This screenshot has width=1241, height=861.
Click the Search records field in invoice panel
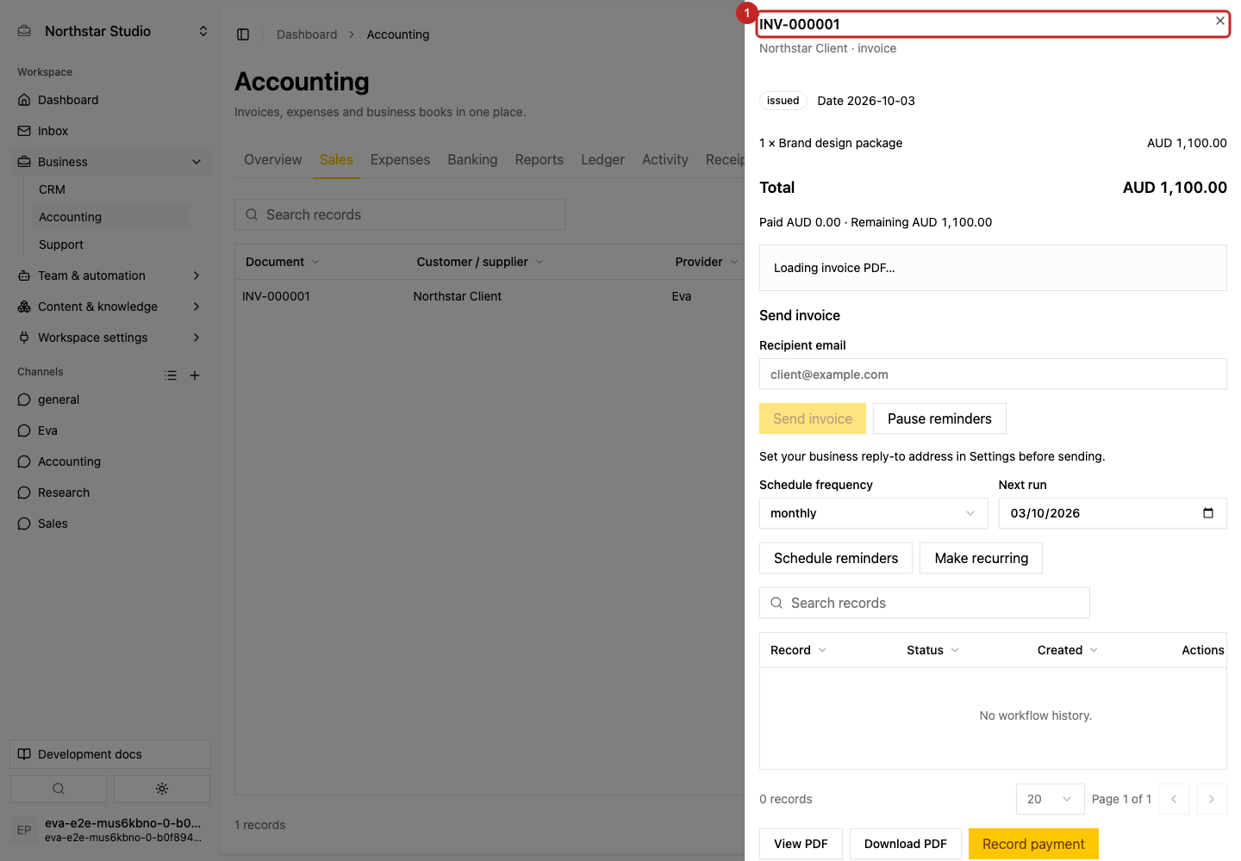coord(925,603)
